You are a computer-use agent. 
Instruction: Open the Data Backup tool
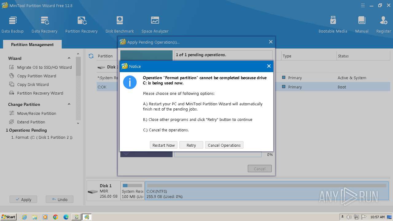coord(13,25)
